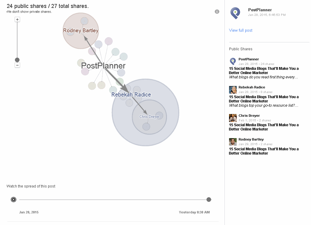Click the zoom in plus button
The image size is (311, 225).
point(17,20)
